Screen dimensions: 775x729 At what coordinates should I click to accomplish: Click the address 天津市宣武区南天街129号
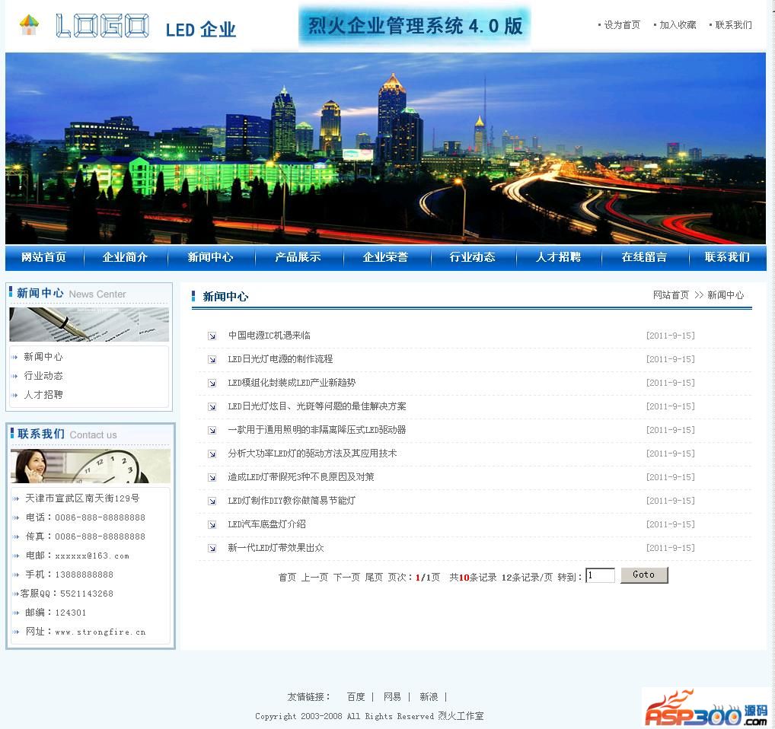[x=82, y=498]
